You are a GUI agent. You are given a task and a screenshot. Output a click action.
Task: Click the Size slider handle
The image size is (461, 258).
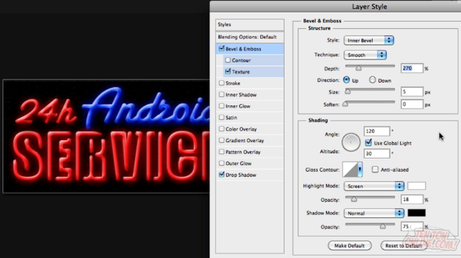click(x=348, y=92)
